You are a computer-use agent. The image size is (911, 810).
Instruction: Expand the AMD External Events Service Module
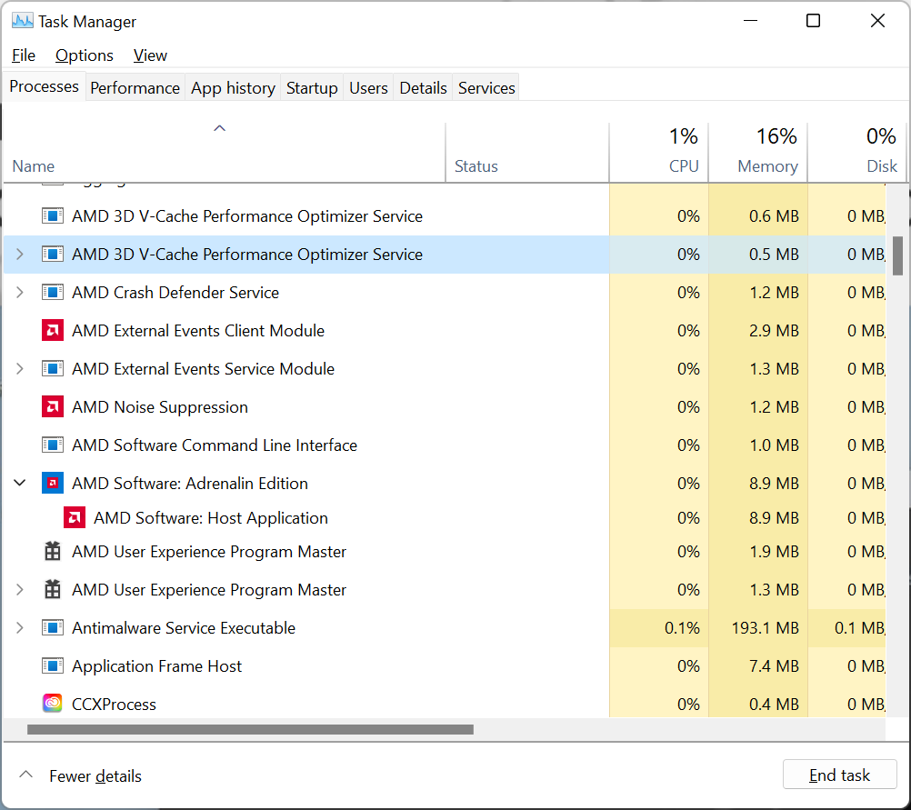pyautogui.click(x=20, y=369)
